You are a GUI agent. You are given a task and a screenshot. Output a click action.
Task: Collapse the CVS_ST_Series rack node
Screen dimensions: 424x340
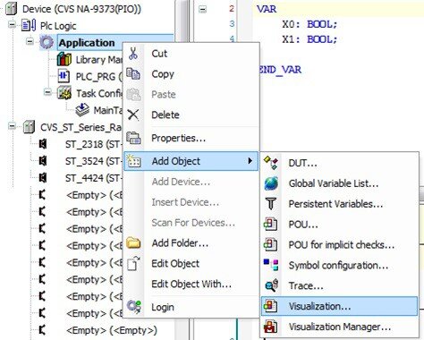12,126
